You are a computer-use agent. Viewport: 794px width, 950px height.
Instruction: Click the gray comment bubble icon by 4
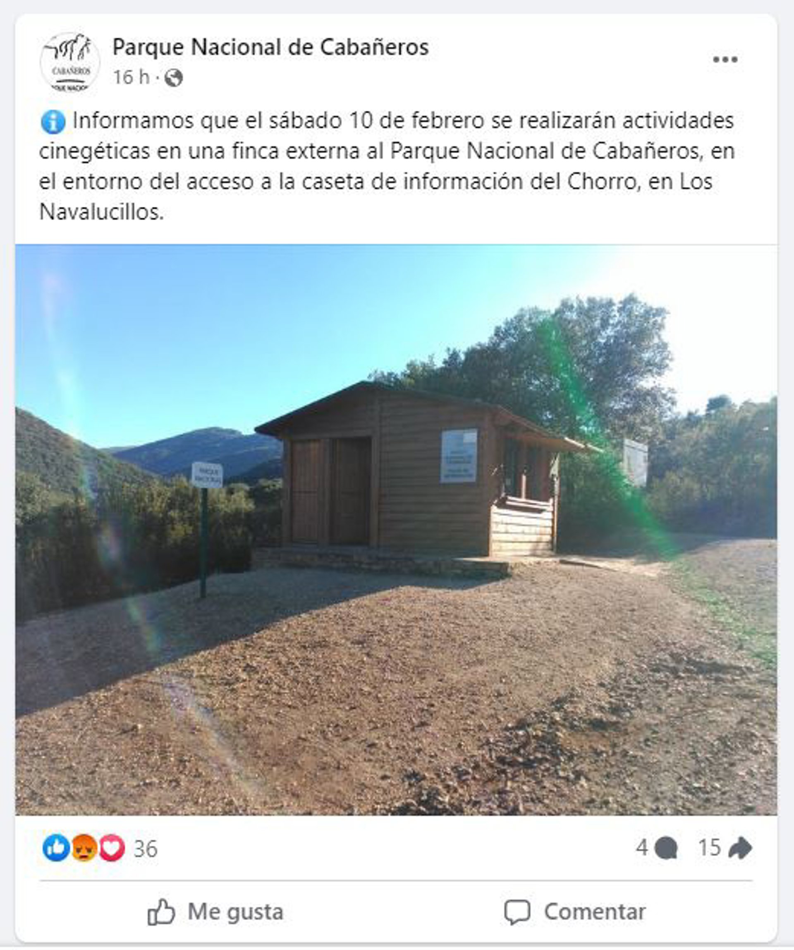pyautogui.click(x=665, y=848)
